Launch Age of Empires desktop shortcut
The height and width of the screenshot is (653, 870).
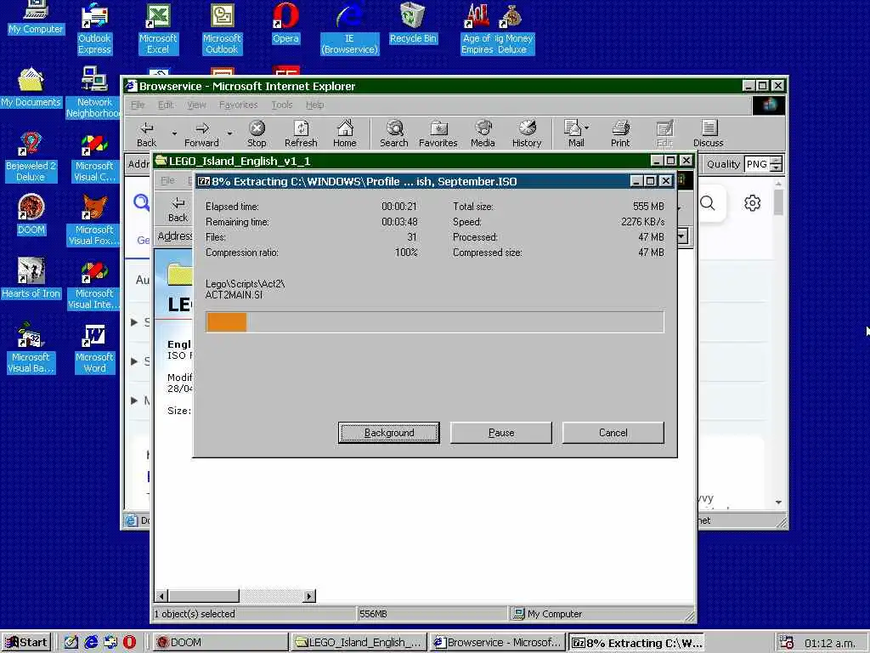coord(477,29)
